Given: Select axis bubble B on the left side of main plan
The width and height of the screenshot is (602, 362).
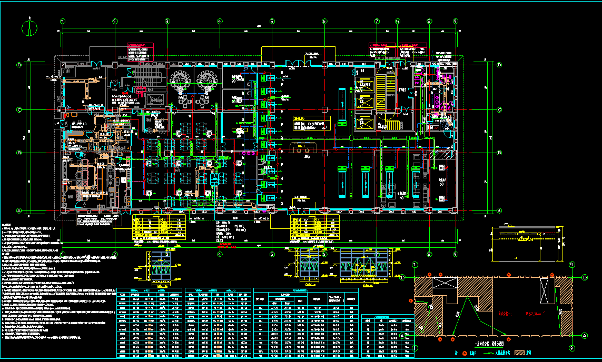Looking at the screenshot, I should tap(19, 153).
